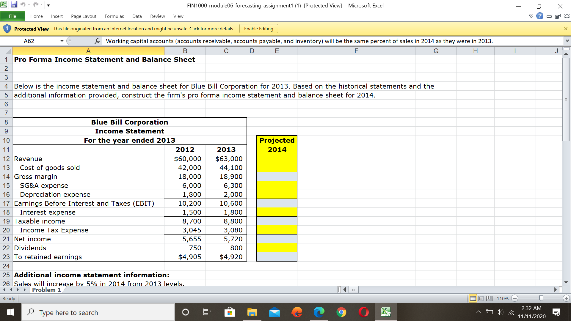The width and height of the screenshot is (571, 321).
Task: Launch Google Chrome from the taskbar
Action: tap(341, 312)
